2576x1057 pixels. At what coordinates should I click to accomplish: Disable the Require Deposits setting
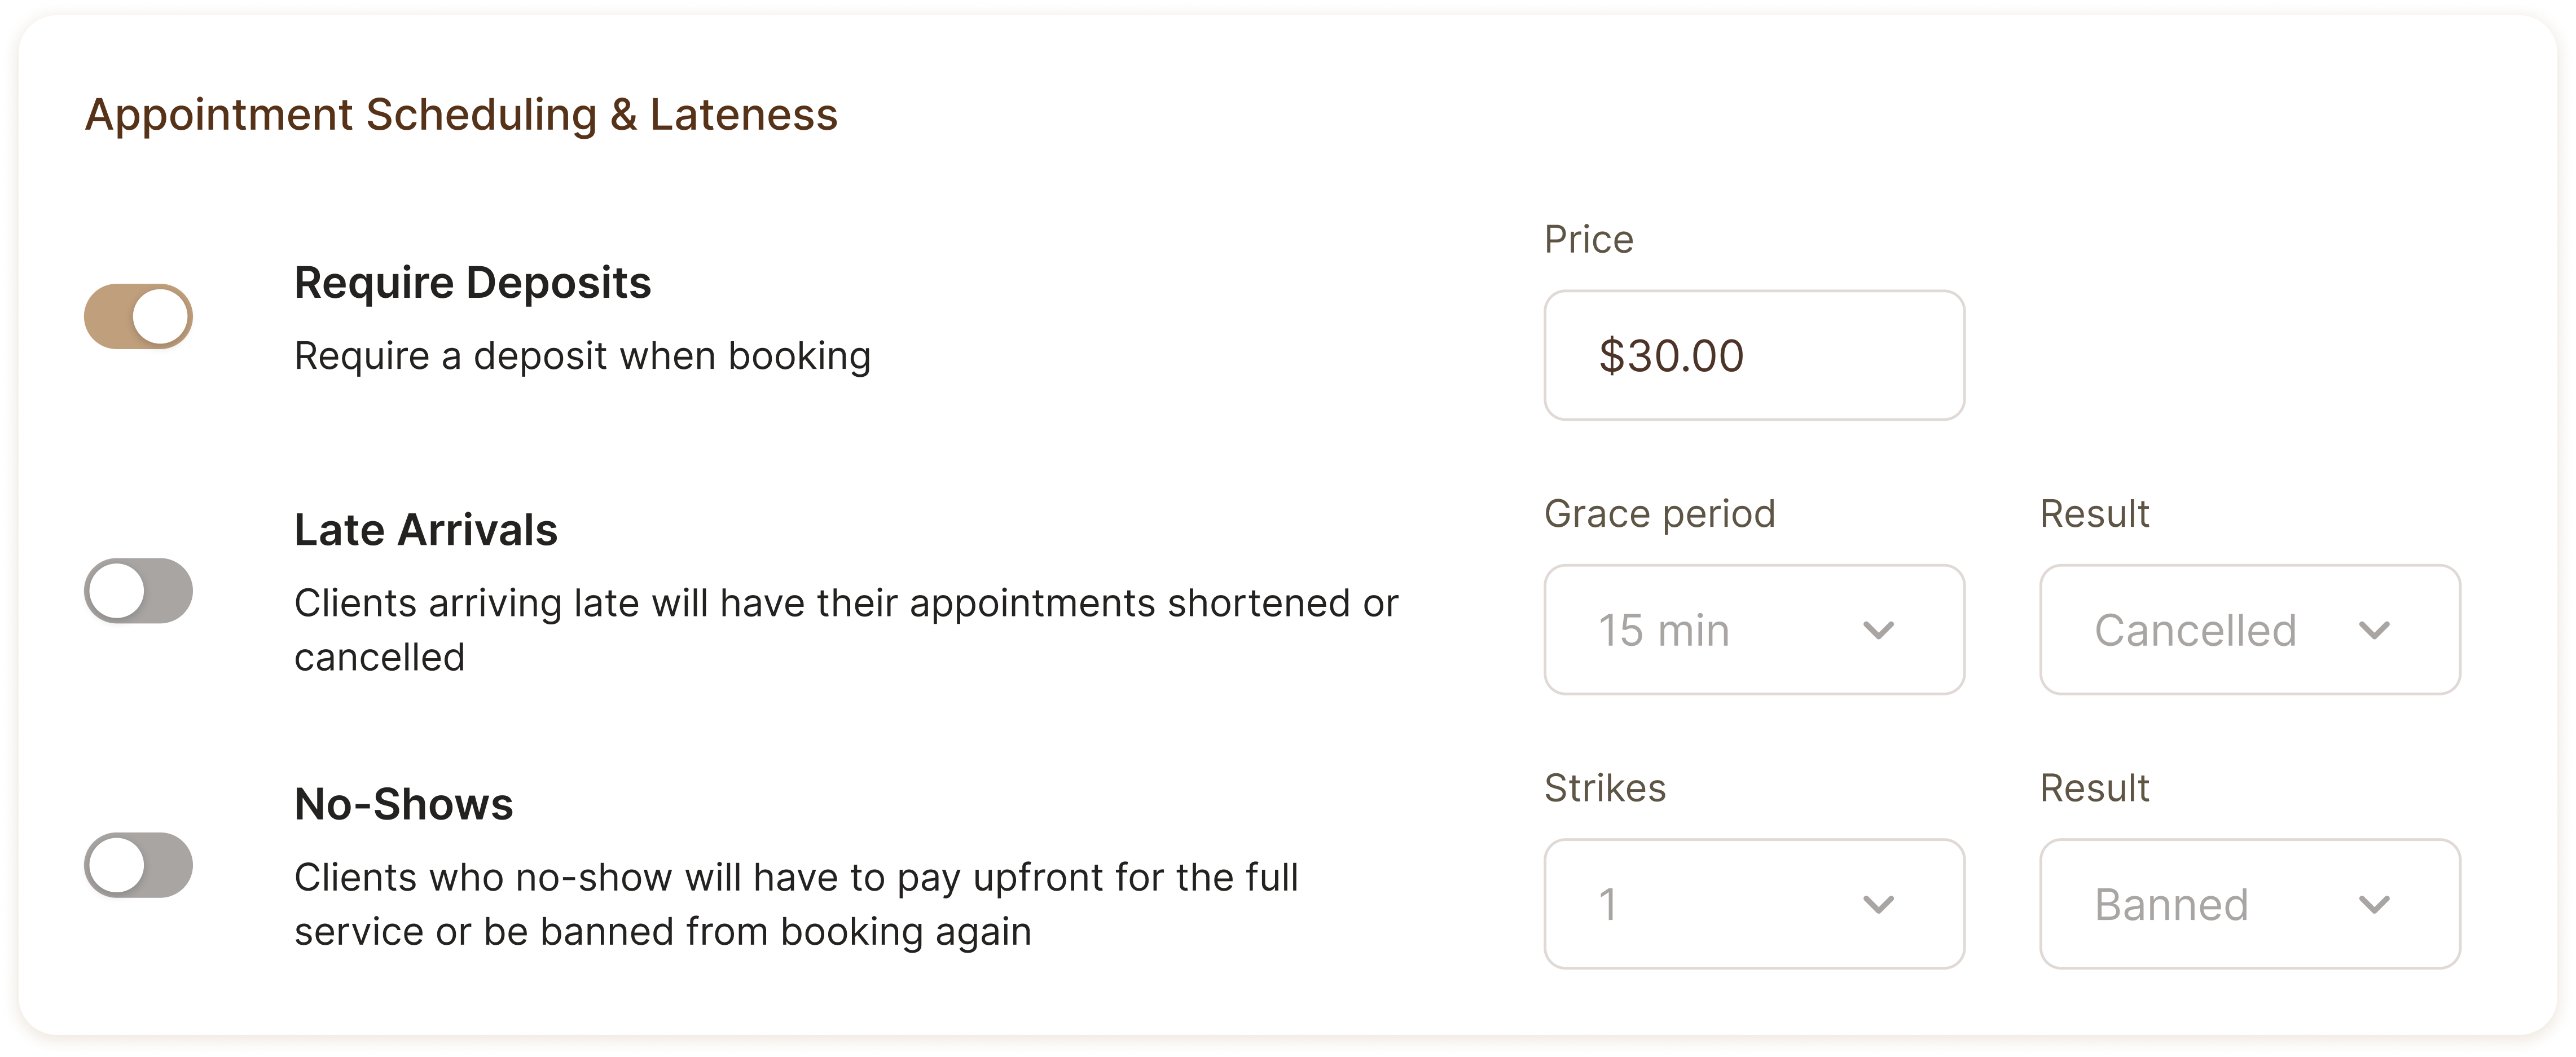click(138, 316)
